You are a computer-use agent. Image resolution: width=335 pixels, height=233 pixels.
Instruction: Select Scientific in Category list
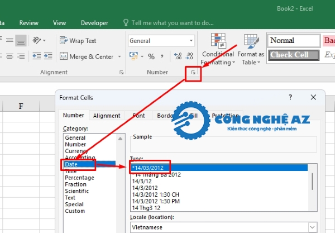coord(76,191)
